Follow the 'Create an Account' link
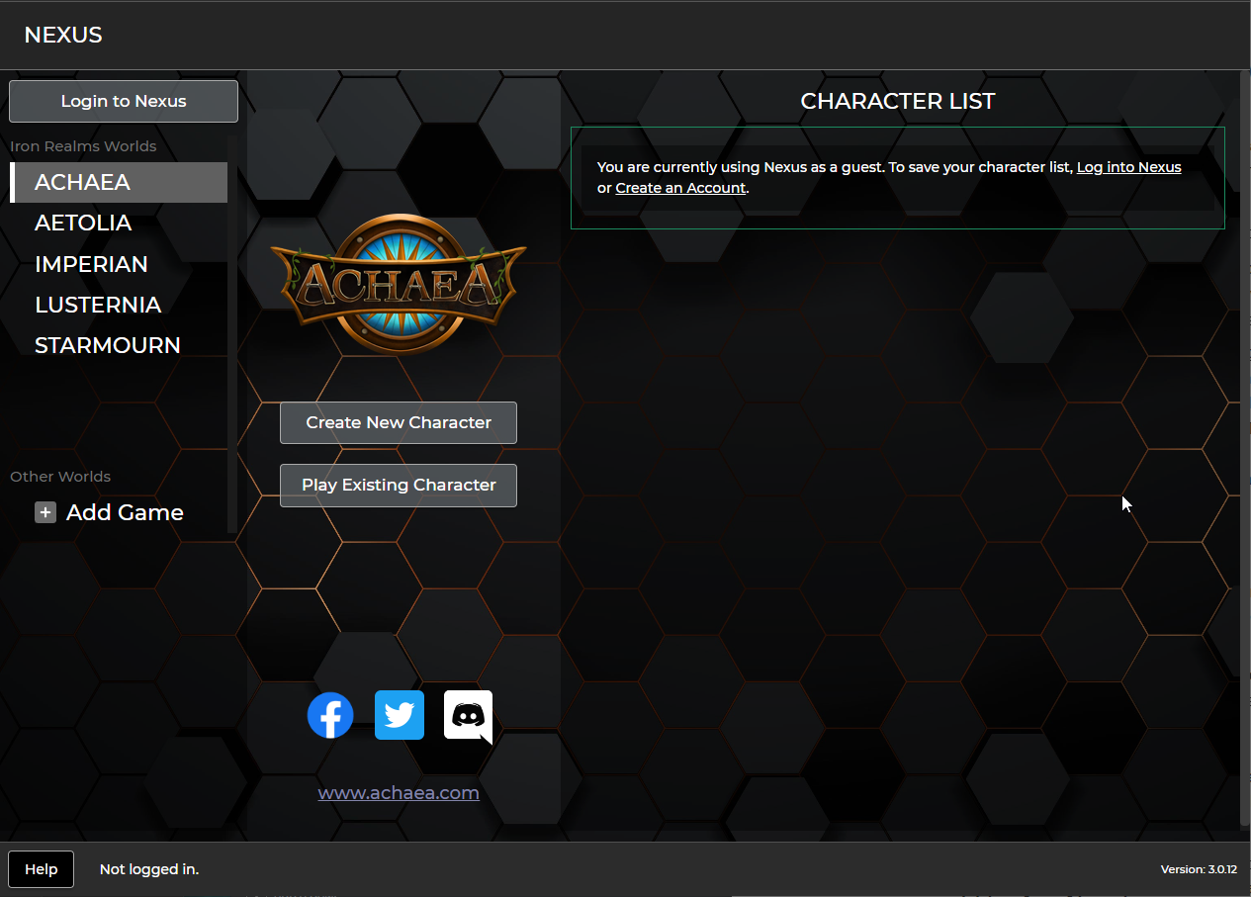 [680, 188]
